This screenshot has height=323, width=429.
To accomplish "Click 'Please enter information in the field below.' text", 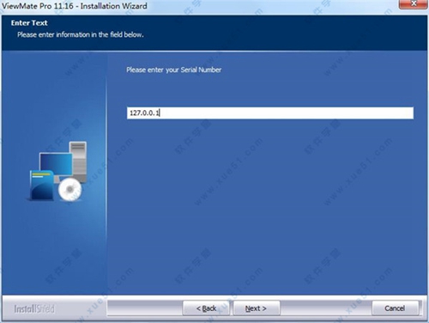I will 81,34.
